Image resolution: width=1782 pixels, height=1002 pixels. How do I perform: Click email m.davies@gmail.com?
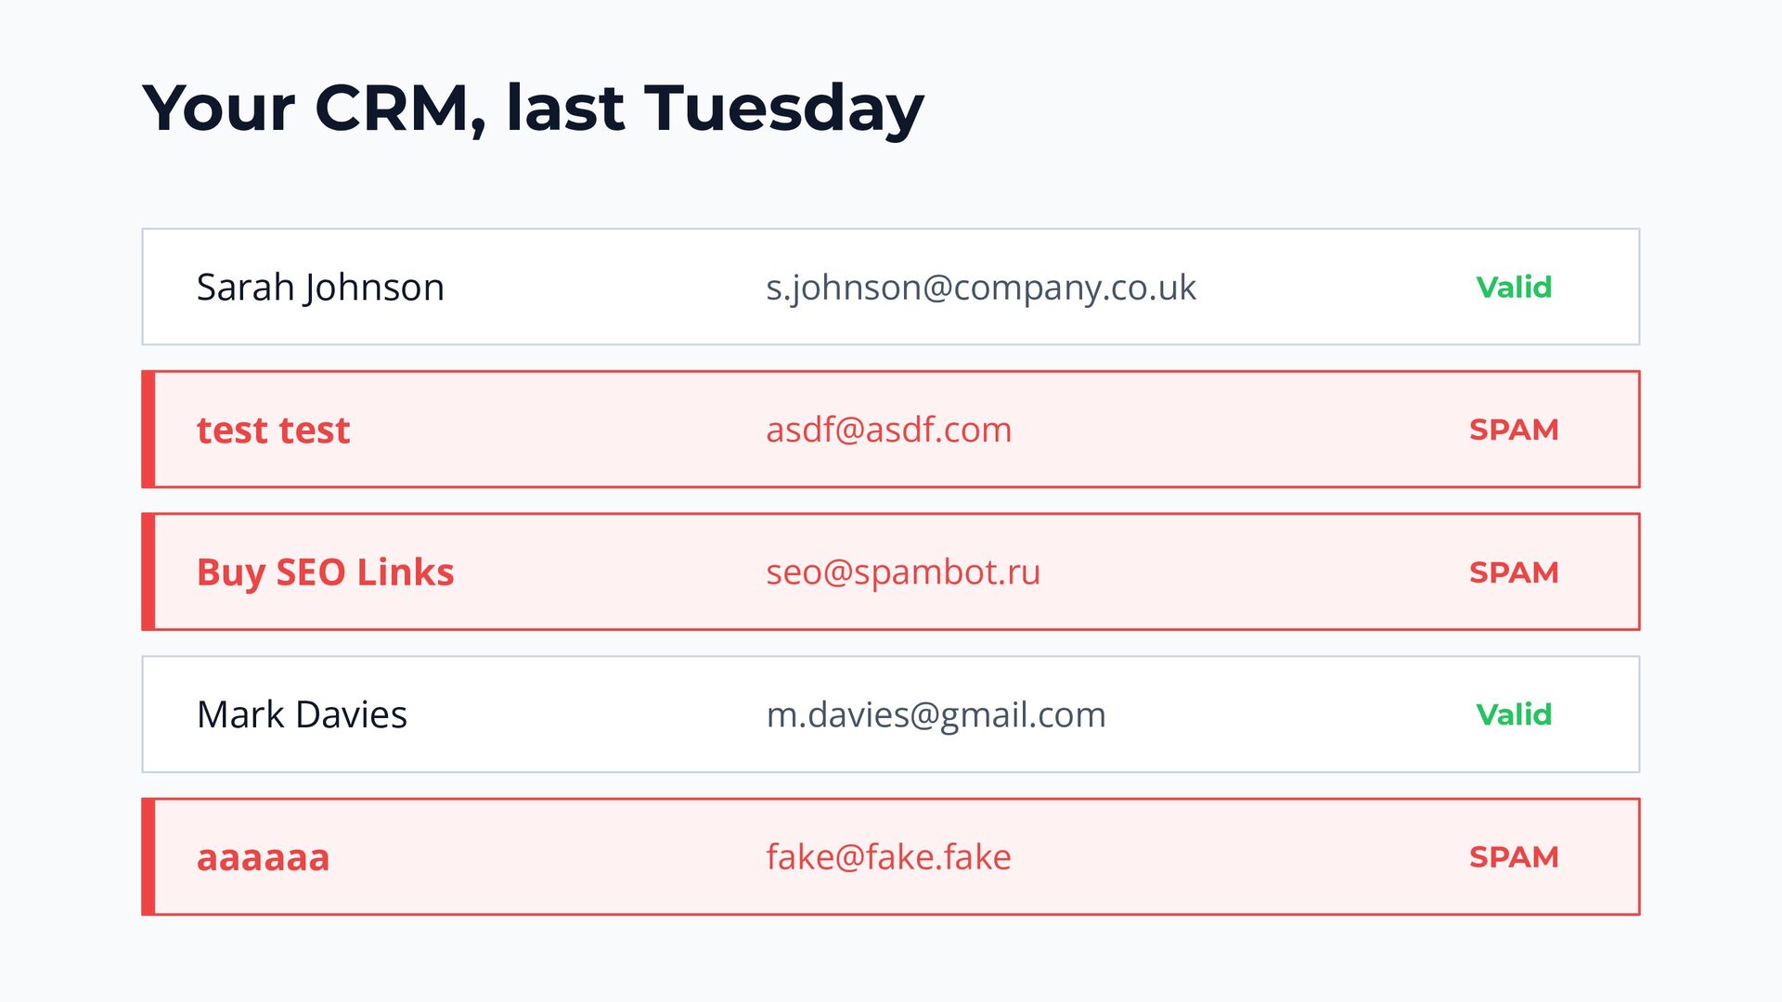click(936, 715)
